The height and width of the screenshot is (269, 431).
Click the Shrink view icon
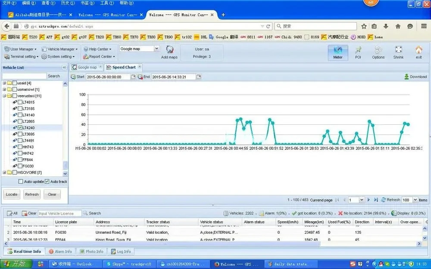click(398, 52)
